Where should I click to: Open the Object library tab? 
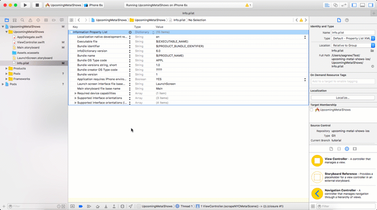tap(347, 149)
